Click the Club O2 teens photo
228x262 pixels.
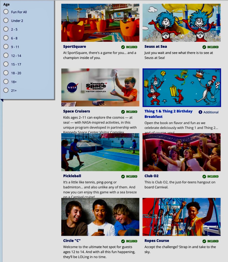coord(181,152)
